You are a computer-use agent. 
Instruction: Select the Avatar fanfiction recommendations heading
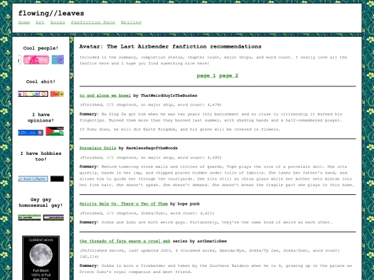point(170,46)
